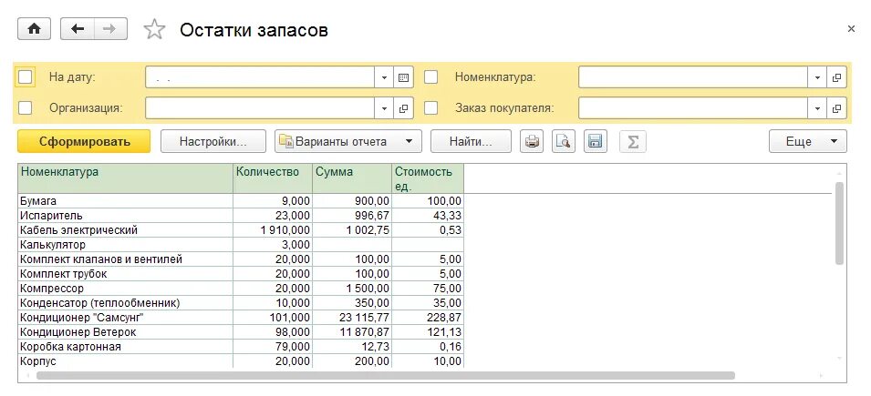
Task: Select the Сумма column header
Action: [352, 178]
